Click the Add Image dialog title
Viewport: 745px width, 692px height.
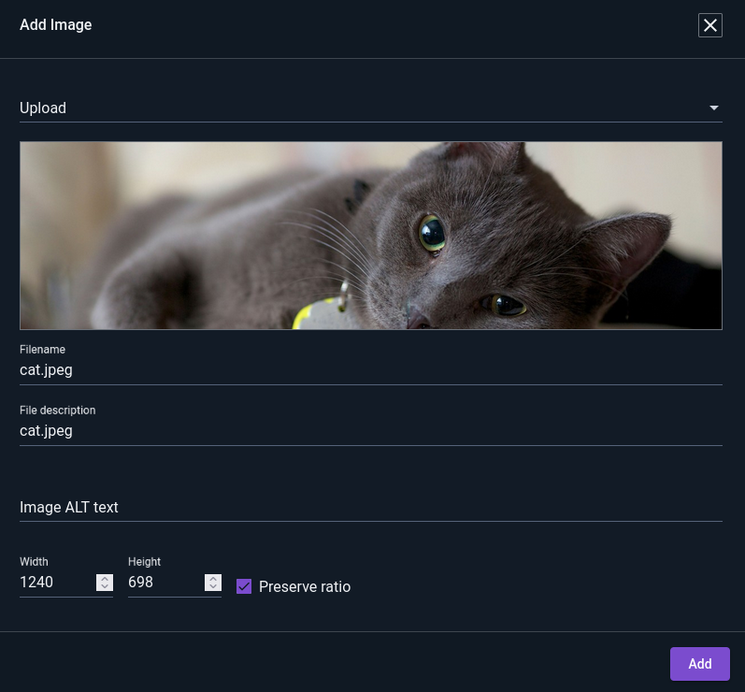click(55, 24)
